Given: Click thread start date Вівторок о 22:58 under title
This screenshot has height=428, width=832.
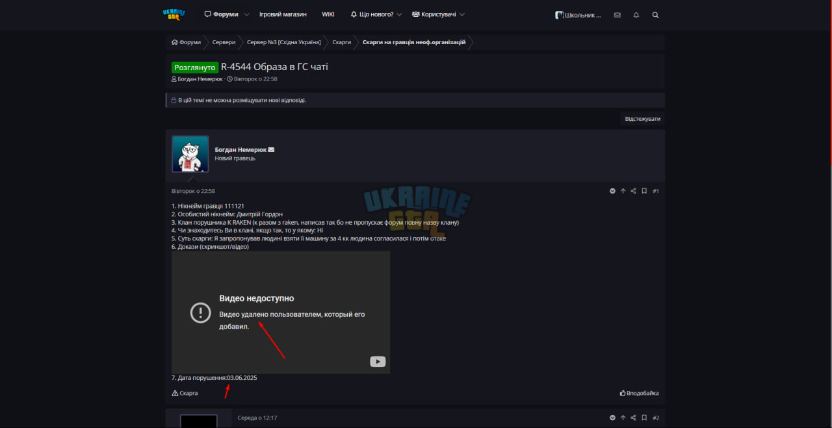Looking at the screenshot, I should pos(255,79).
